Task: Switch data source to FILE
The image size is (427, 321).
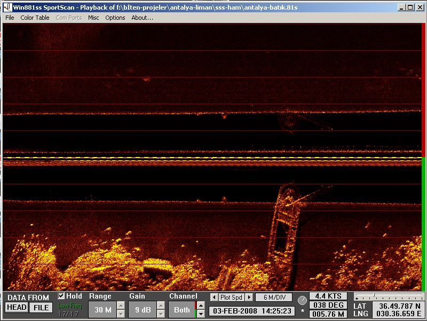Action: point(41,308)
